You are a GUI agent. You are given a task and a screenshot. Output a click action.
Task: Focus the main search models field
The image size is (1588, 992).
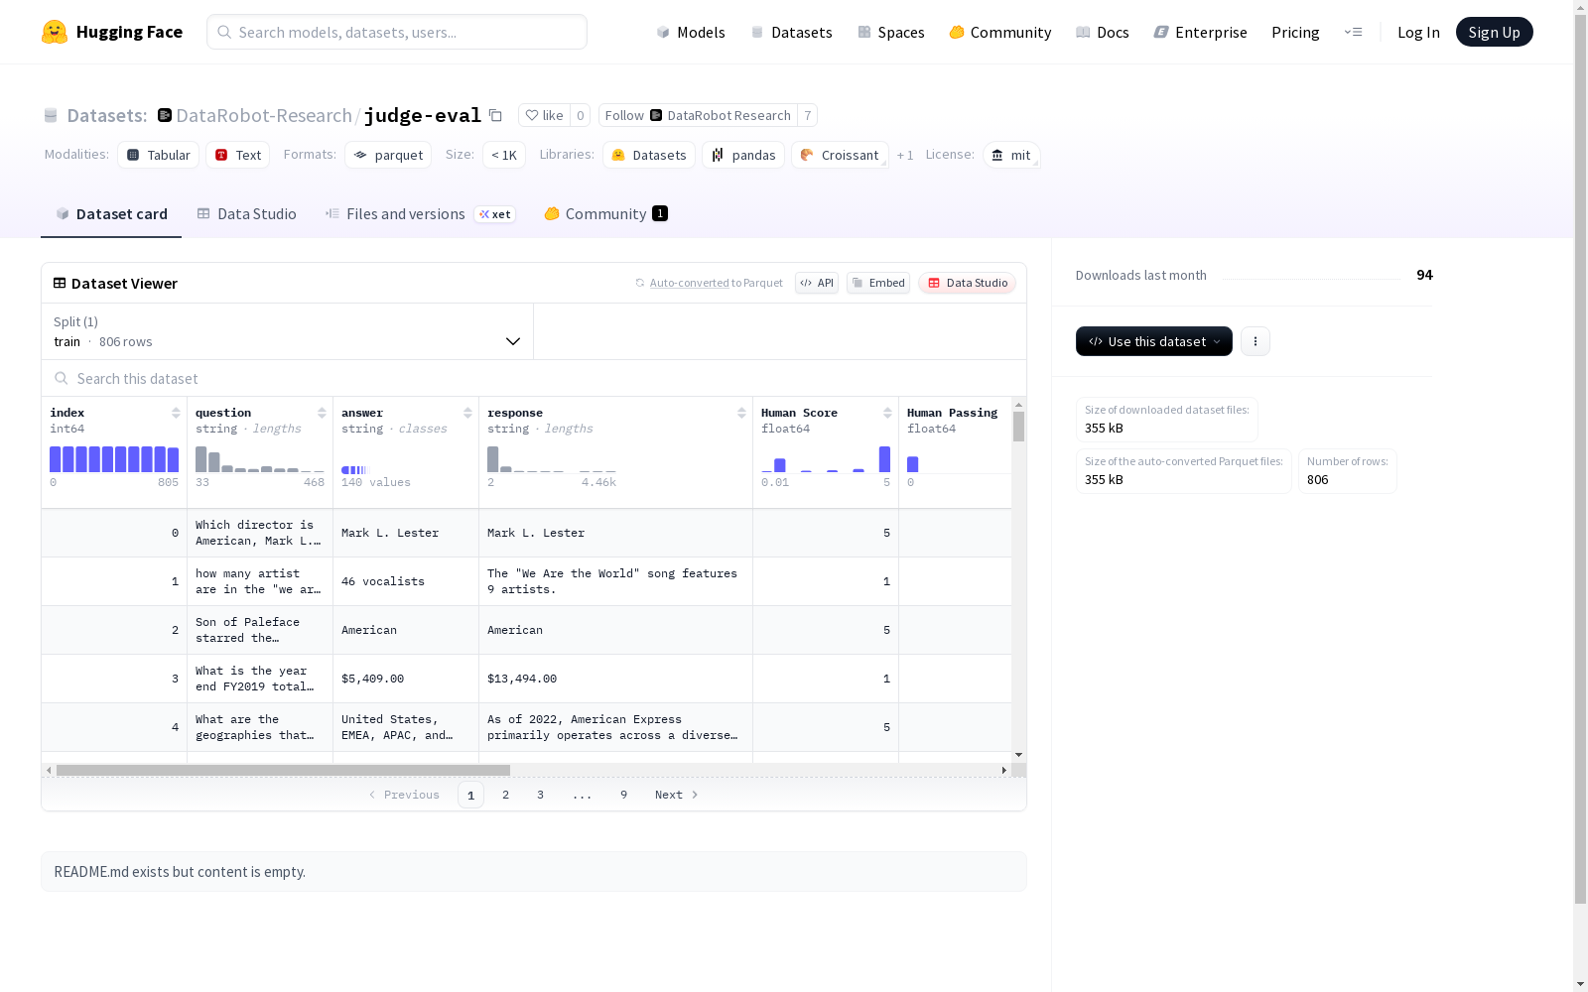(397, 32)
